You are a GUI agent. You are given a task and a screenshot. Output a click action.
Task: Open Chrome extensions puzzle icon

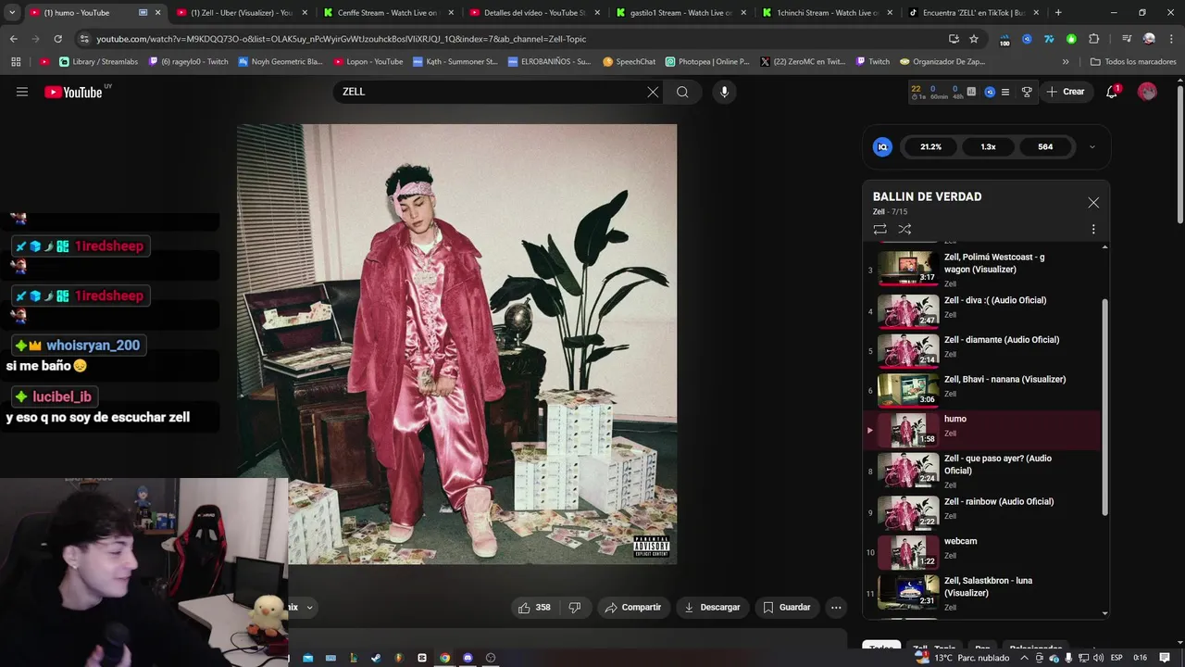1094,39
